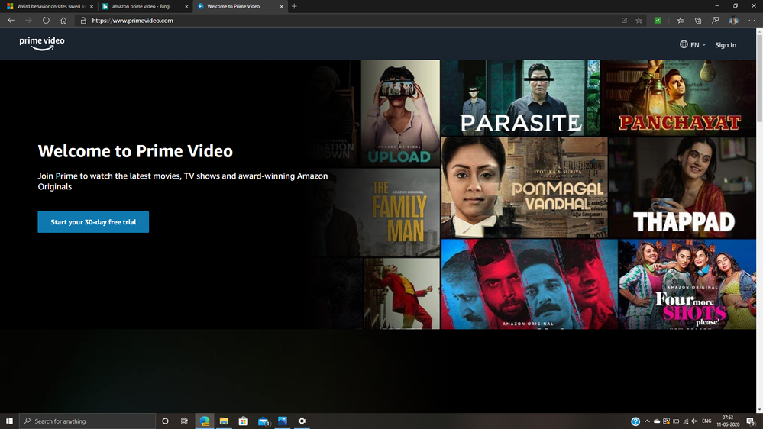
Task: Click the Search for anything box
Action: click(x=88, y=421)
